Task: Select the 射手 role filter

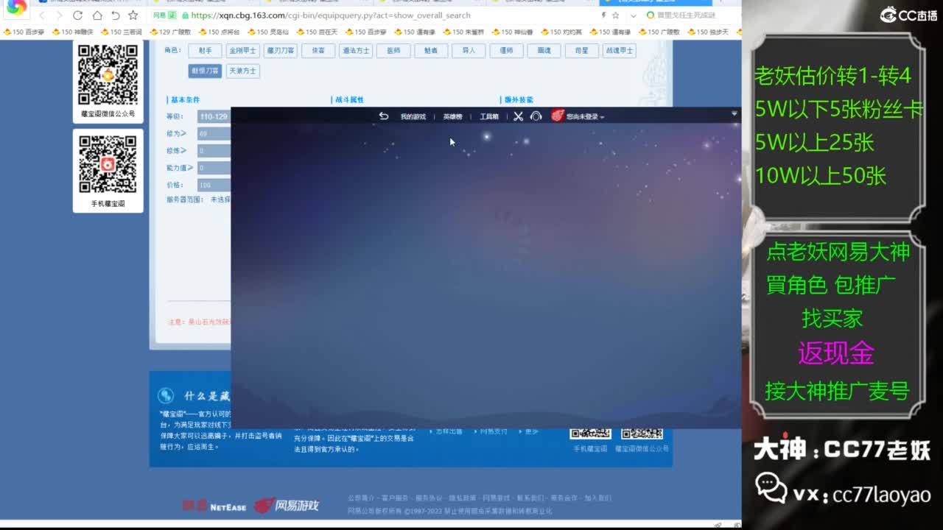Action: [204, 50]
